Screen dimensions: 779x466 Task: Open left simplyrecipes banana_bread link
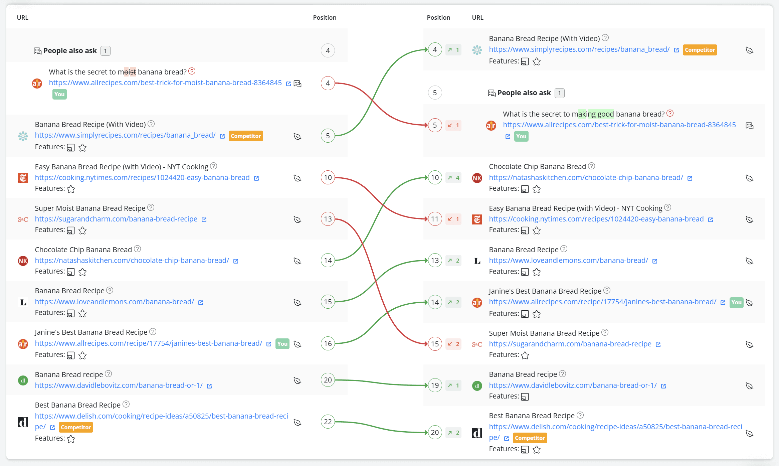point(125,135)
